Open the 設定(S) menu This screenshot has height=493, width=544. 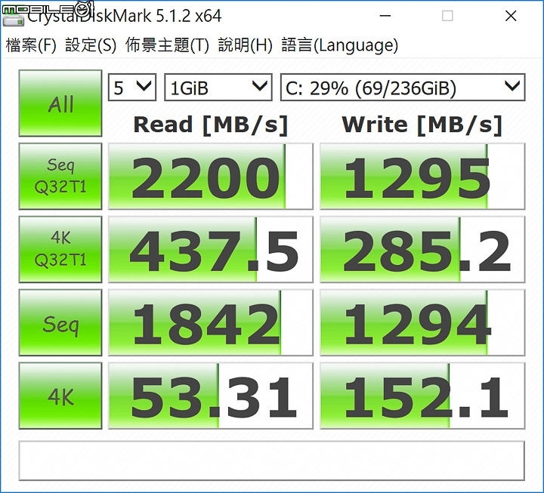[91, 45]
